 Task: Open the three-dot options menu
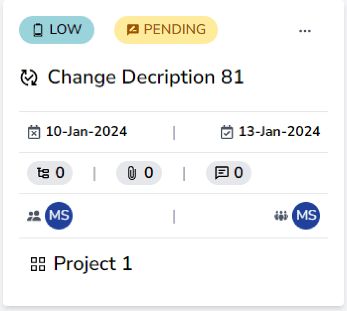coord(305,30)
